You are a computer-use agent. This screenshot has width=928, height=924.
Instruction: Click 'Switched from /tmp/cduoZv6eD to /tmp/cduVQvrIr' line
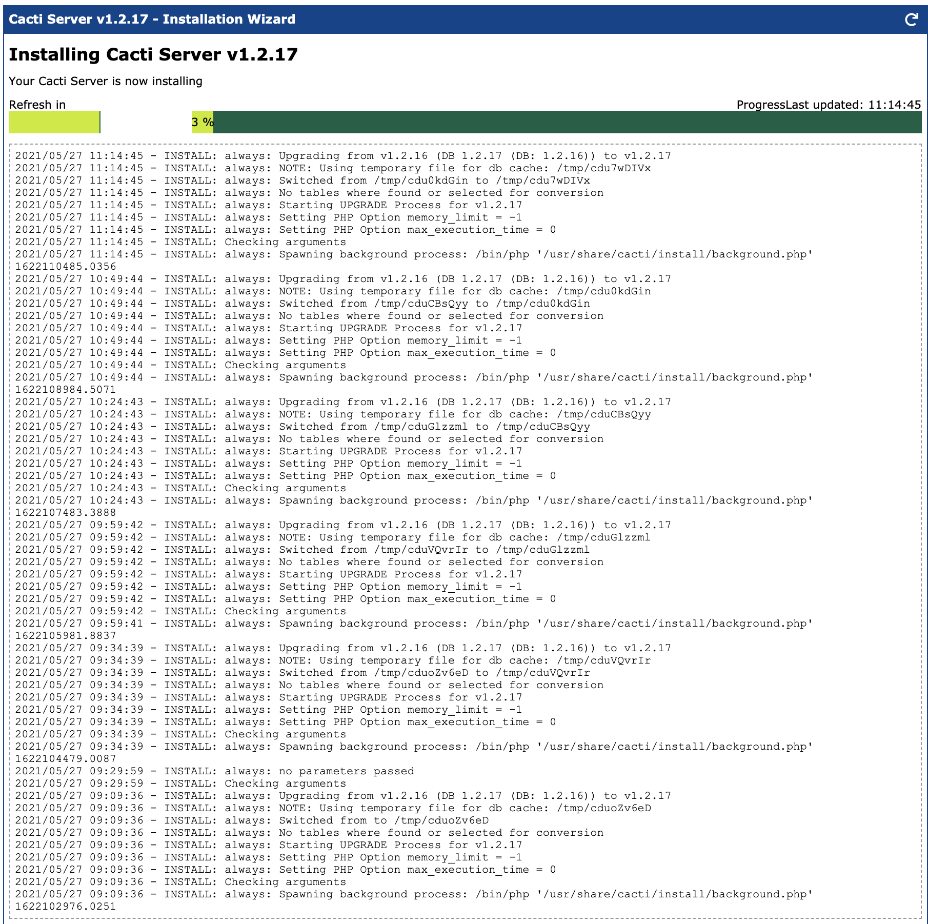click(x=302, y=673)
